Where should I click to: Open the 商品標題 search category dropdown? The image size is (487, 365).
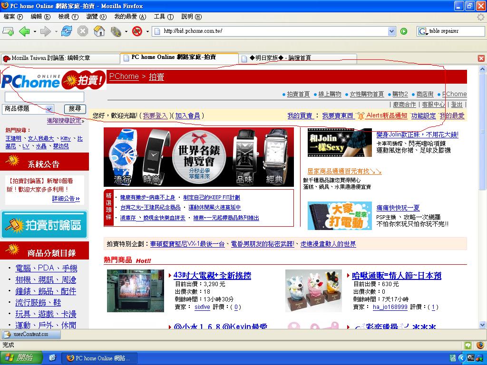pos(49,109)
